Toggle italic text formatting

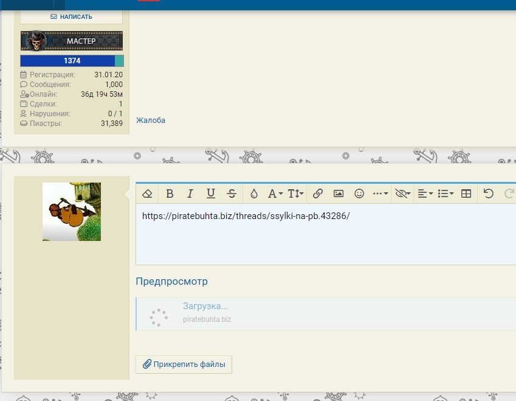[190, 194]
